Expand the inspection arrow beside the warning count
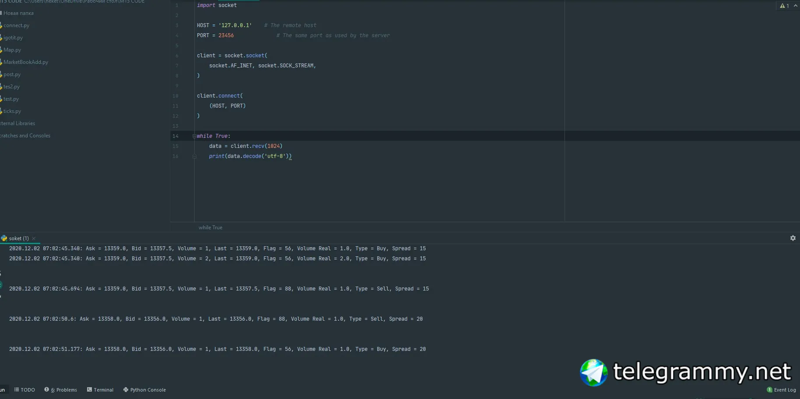Screen dimensions: 800x399 pos(795,6)
